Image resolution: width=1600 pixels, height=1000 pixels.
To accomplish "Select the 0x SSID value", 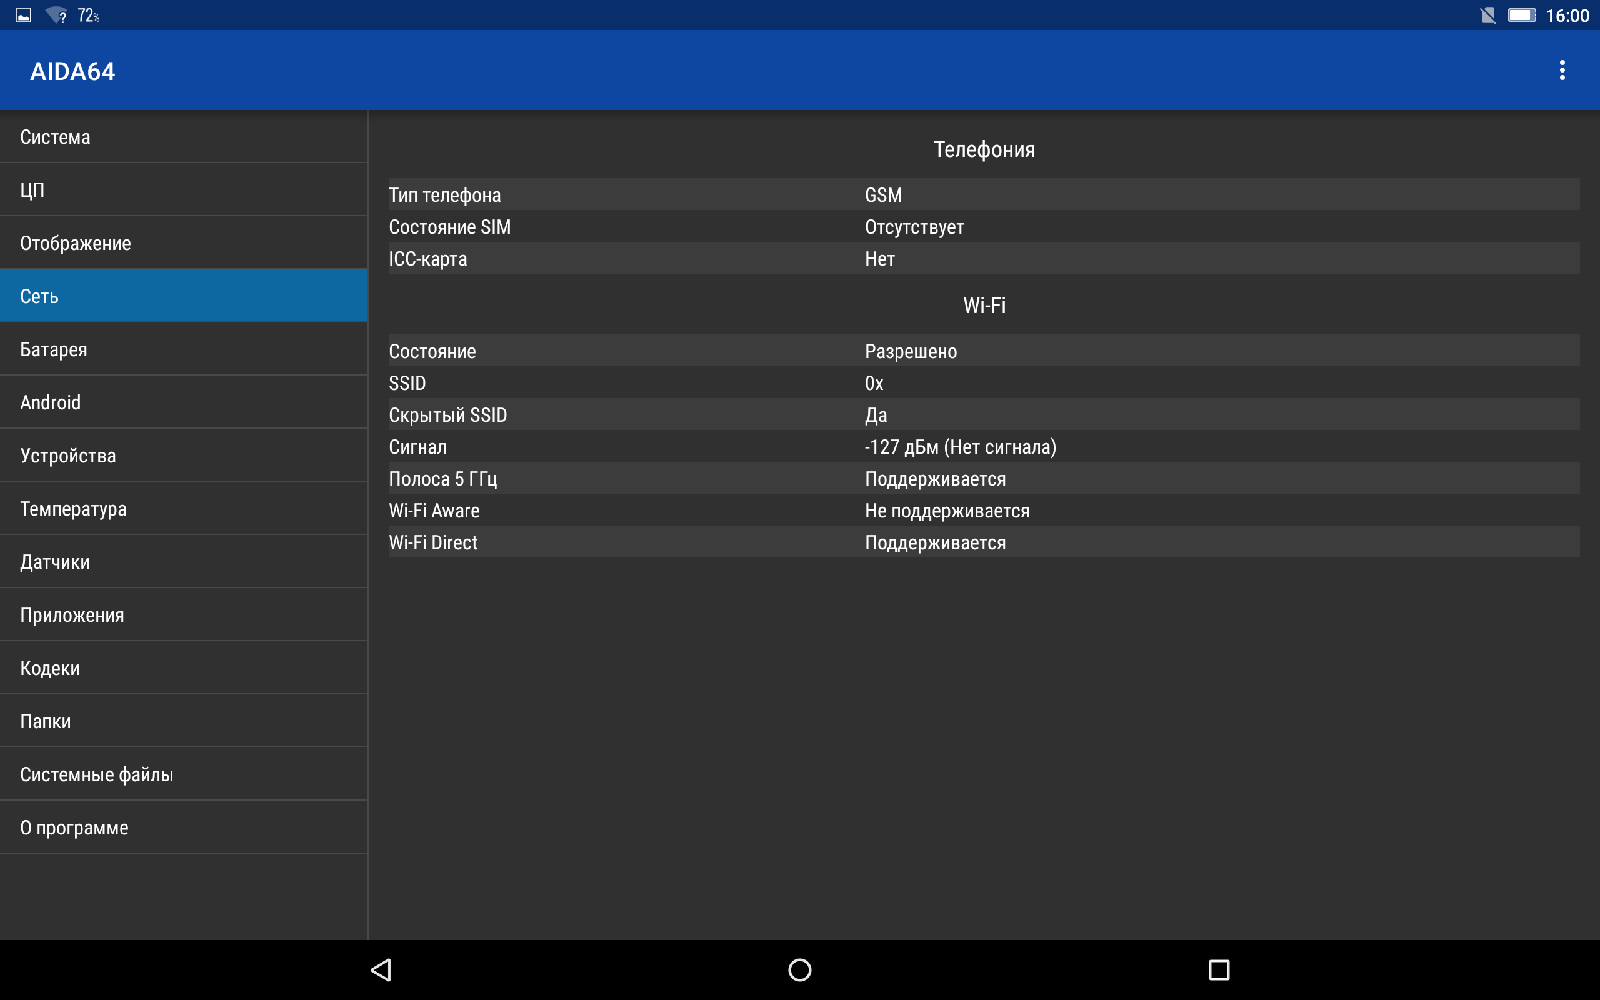I will point(873,383).
